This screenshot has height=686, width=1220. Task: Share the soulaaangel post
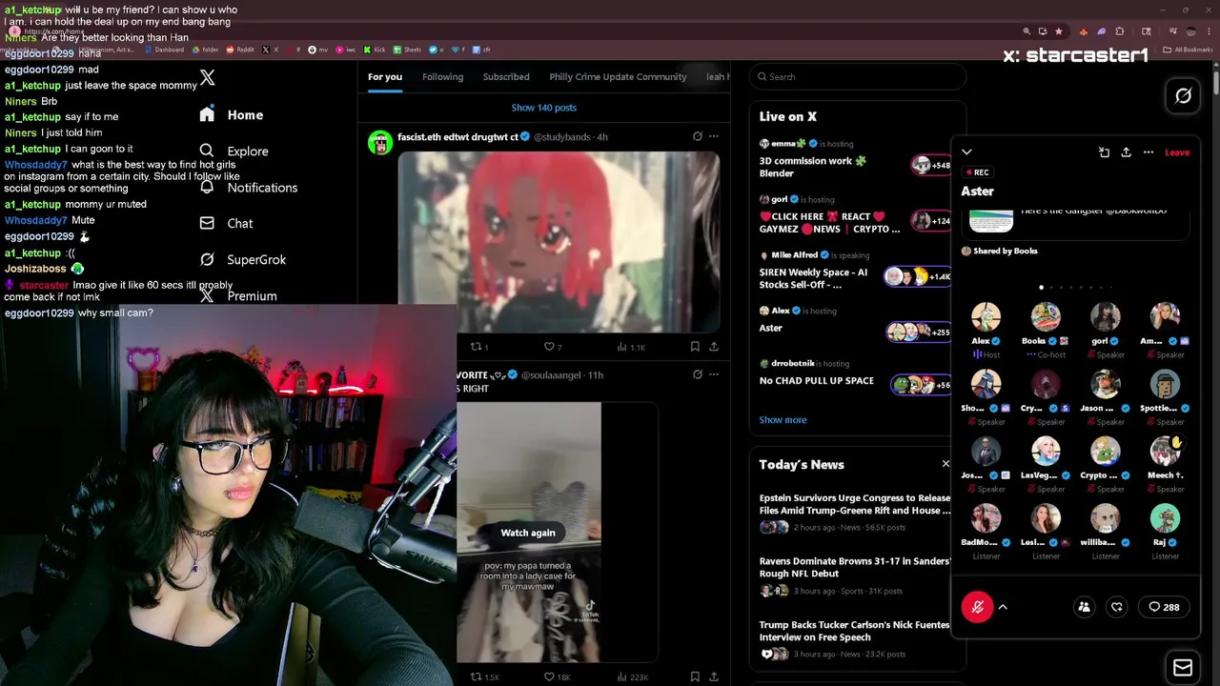(714, 676)
